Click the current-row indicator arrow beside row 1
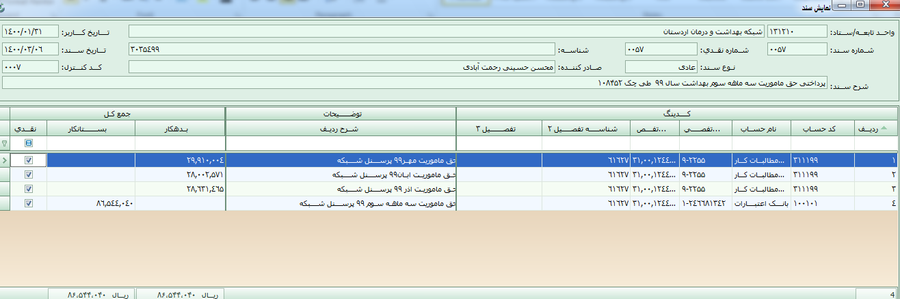Screen dimensions: 900x299 [5, 160]
